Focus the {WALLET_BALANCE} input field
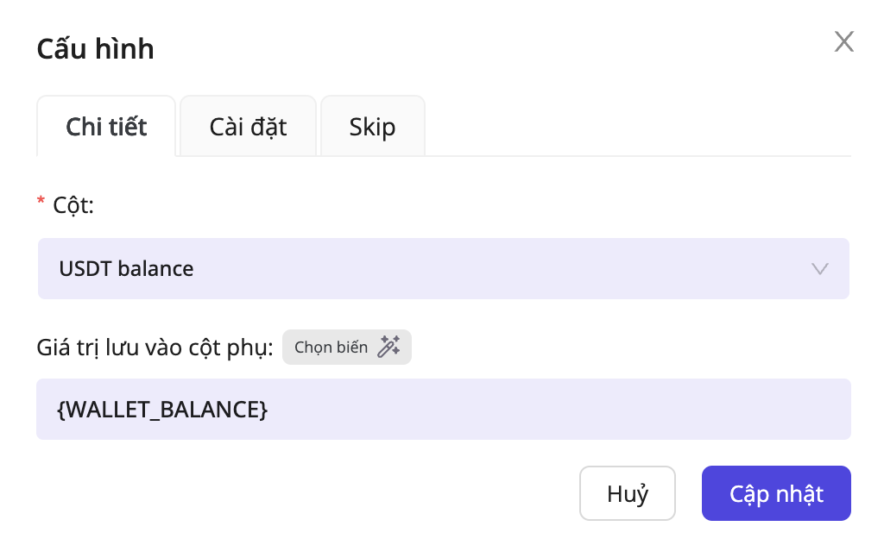The width and height of the screenshot is (884, 545). pyautogui.click(x=518, y=410)
